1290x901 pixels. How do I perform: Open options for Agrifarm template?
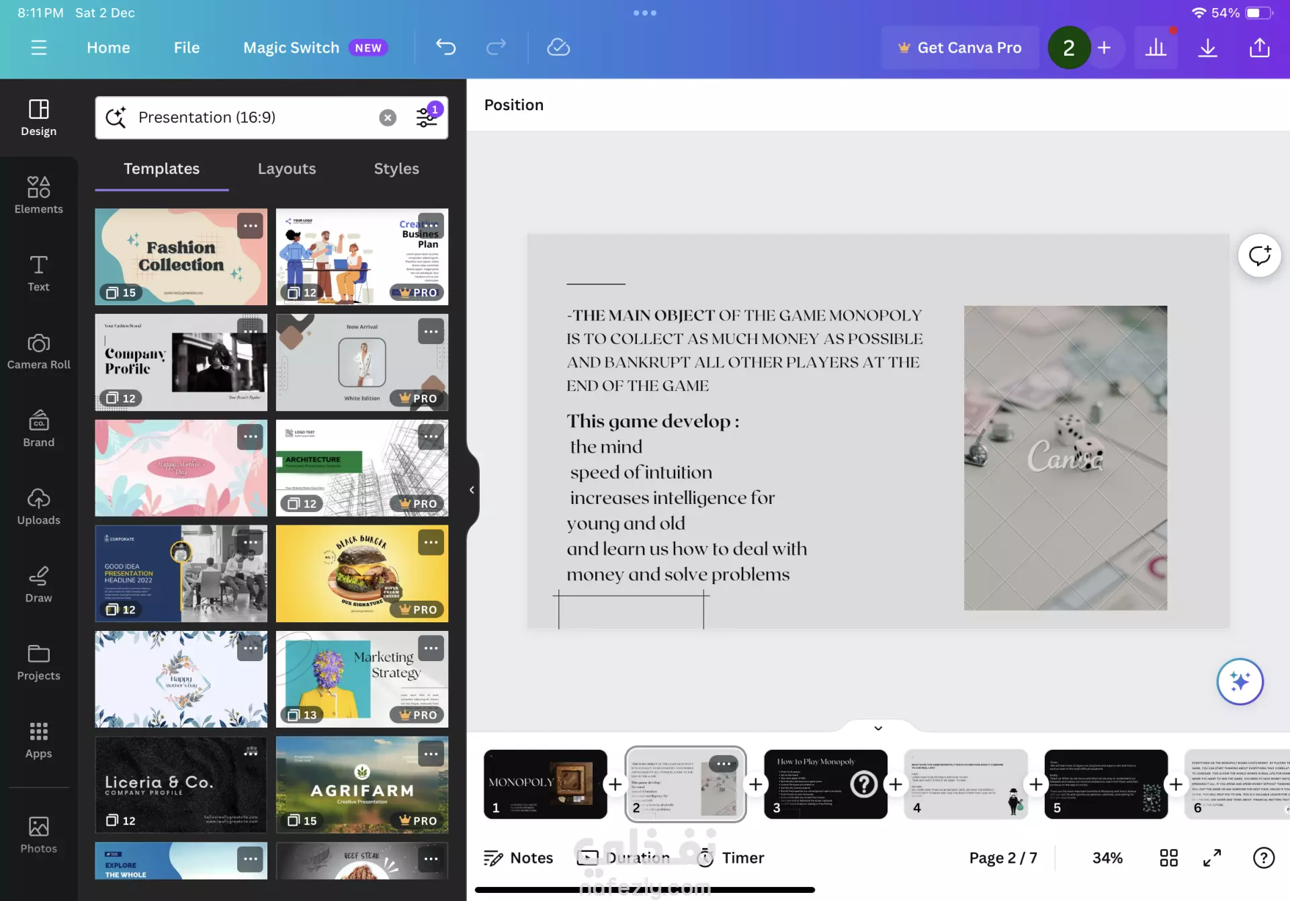(431, 754)
